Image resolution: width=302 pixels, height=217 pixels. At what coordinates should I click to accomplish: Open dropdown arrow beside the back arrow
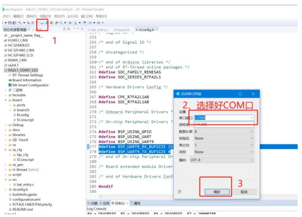click(x=94, y=23)
